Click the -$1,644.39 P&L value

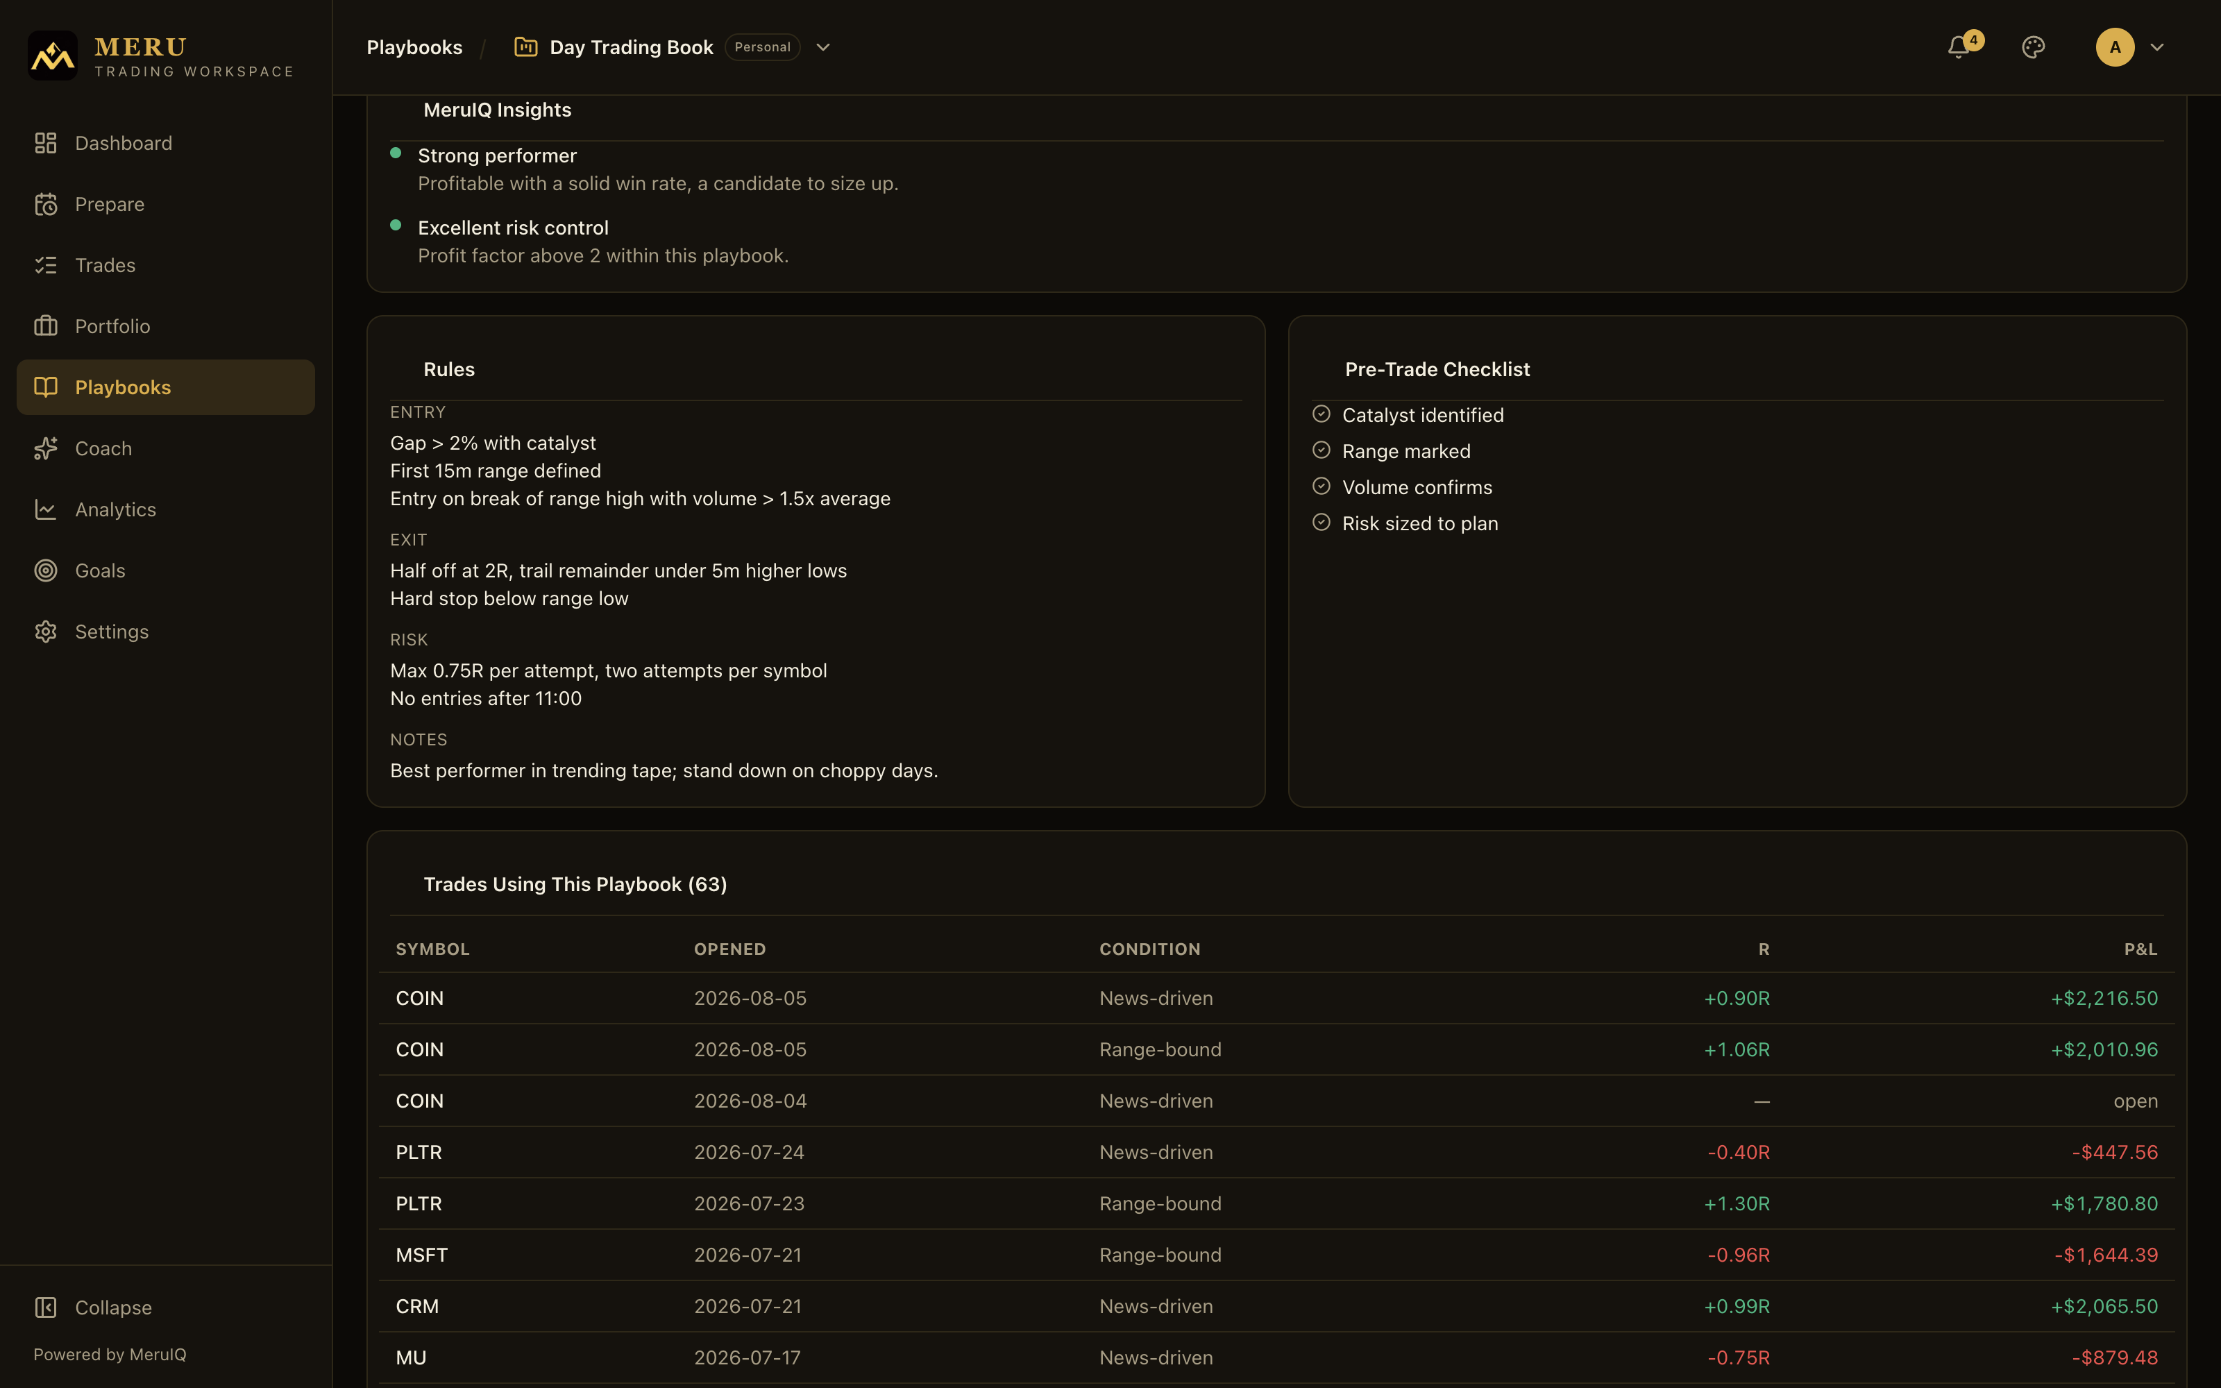pos(2106,1255)
